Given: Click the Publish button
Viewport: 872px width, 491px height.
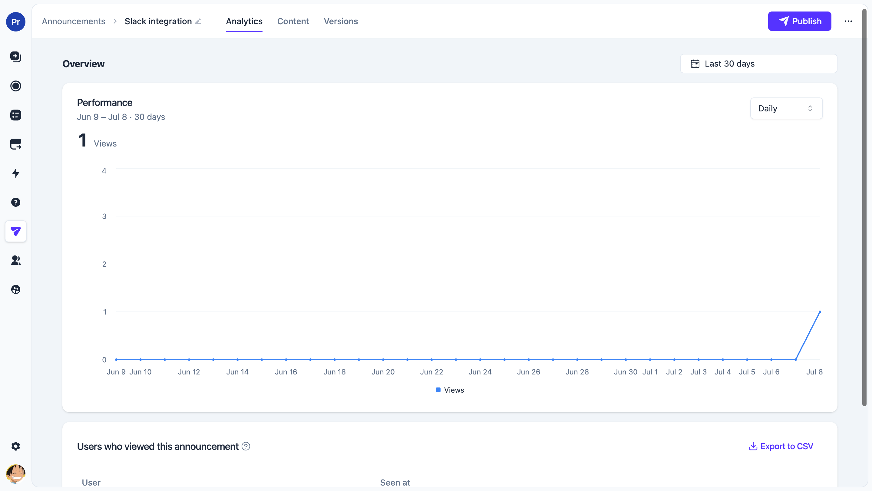Looking at the screenshot, I should (x=799, y=21).
